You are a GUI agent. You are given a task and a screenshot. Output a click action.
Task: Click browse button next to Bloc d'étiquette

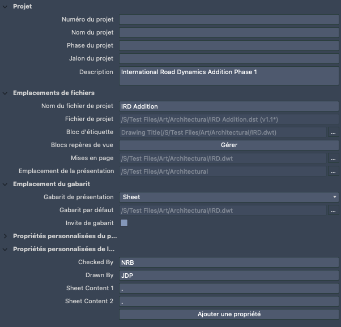pos(334,132)
